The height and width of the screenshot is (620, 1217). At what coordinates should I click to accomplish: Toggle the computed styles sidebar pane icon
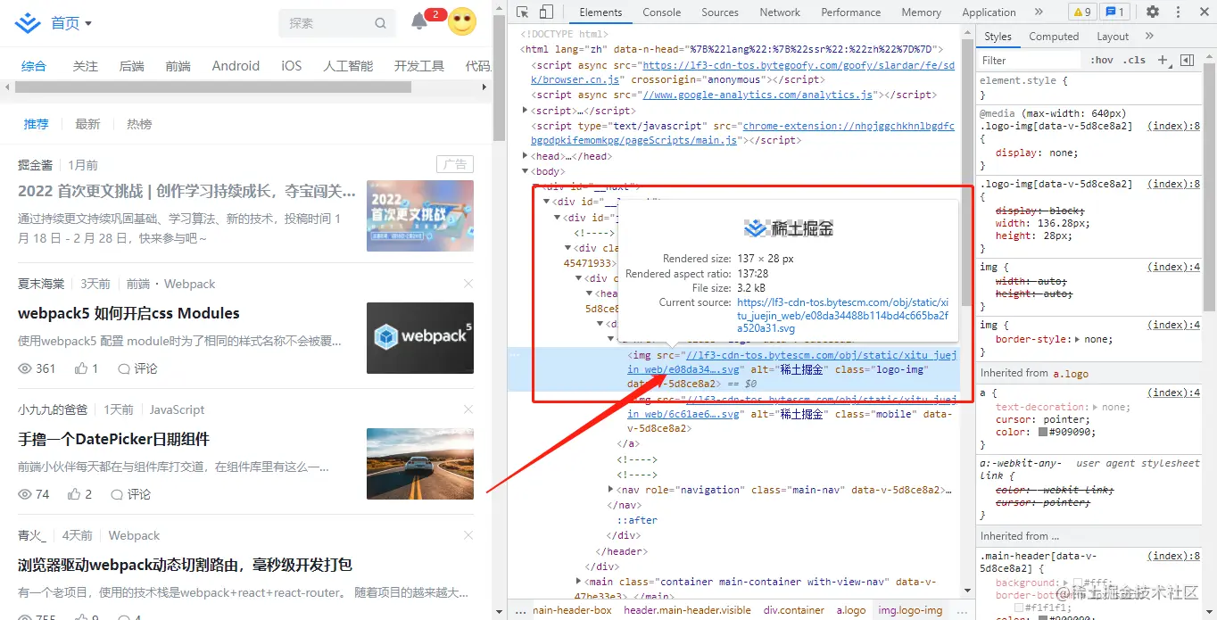click(1187, 60)
